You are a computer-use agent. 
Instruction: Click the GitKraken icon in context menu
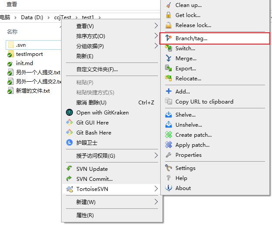69,112
